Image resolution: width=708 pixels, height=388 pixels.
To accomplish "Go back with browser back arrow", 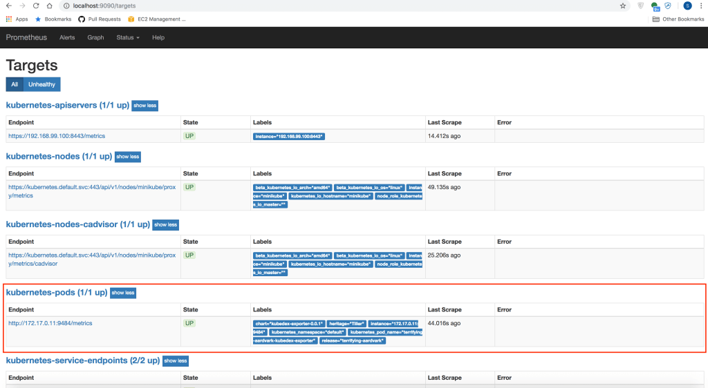I will pyautogui.click(x=8, y=6).
